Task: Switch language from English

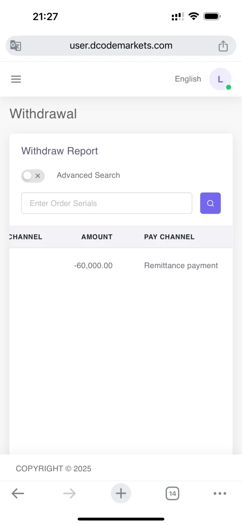Action: click(x=188, y=79)
